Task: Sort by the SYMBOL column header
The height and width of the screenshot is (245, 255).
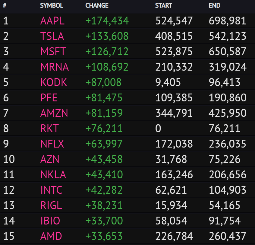Action: click(52, 6)
